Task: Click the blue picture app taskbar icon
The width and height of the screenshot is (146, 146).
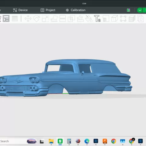Action: 123,141
